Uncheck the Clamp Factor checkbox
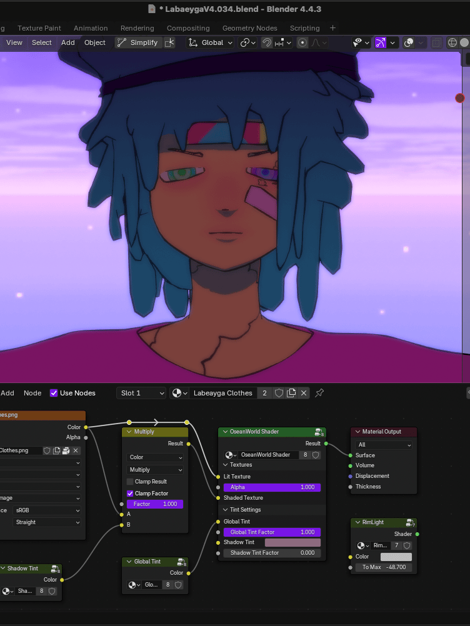Image resolution: width=470 pixels, height=626 pixels. 130,494
